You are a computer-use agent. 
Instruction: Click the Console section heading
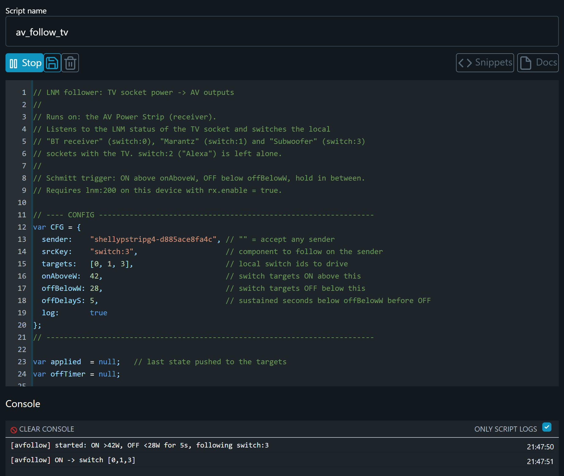[23, 404]
